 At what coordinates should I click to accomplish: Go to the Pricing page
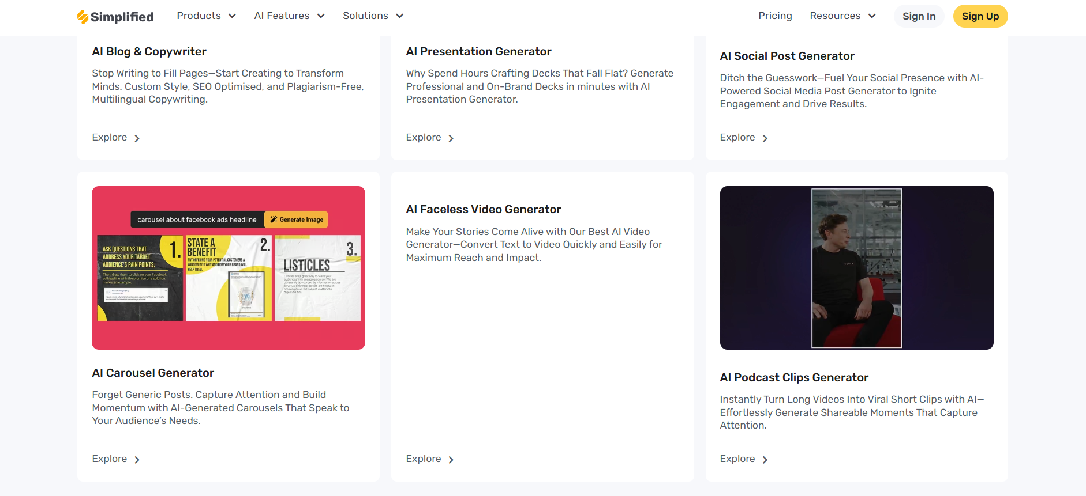775,16
